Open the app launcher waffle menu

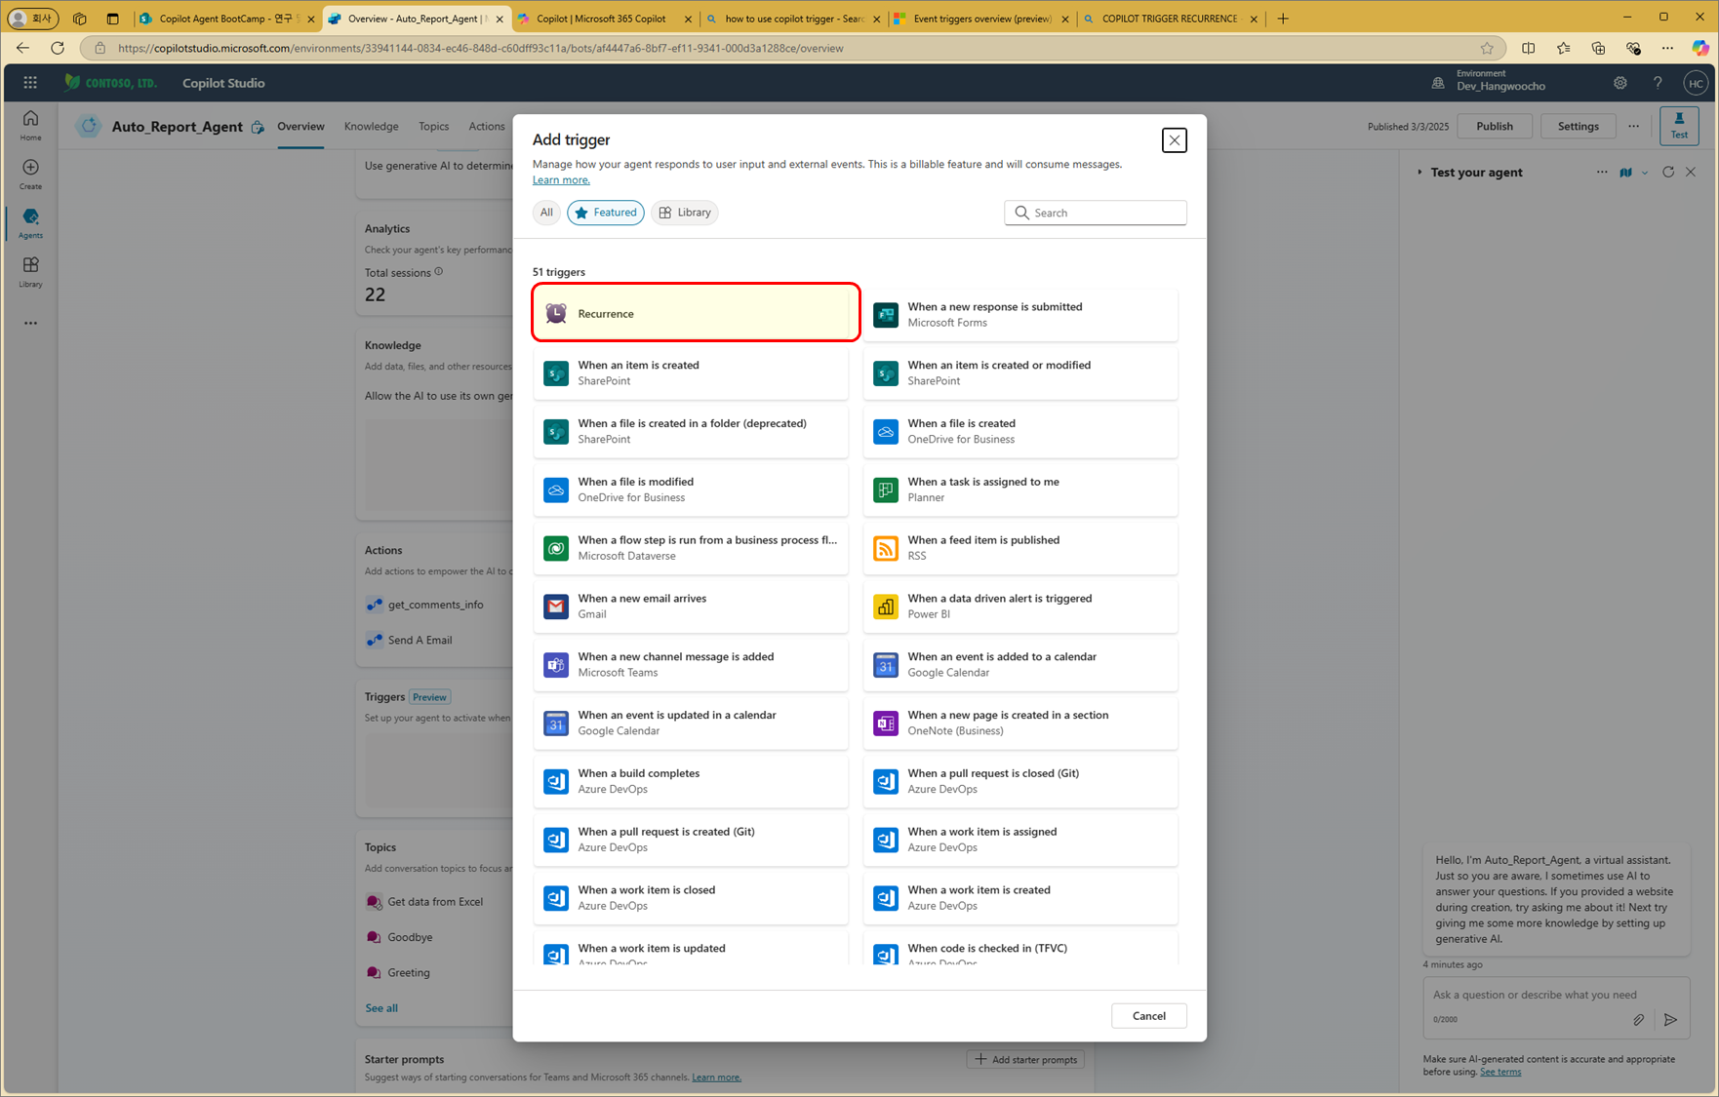(30, 83)
